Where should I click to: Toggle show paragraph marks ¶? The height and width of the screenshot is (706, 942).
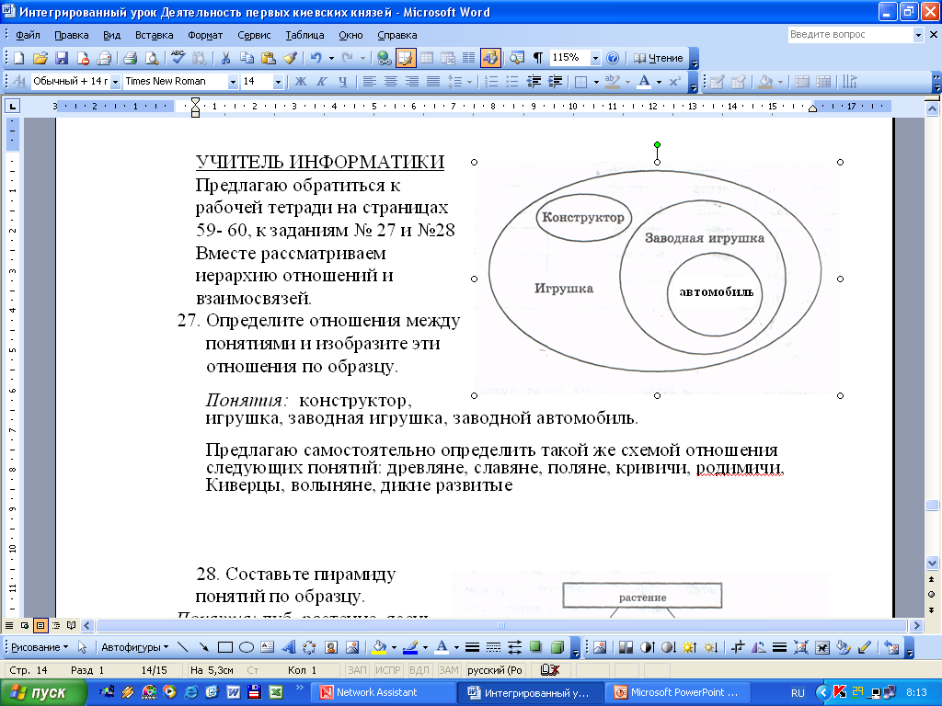[x=538, y=58]
